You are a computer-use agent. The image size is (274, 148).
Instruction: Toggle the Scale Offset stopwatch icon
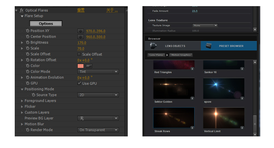coord(28,54)
